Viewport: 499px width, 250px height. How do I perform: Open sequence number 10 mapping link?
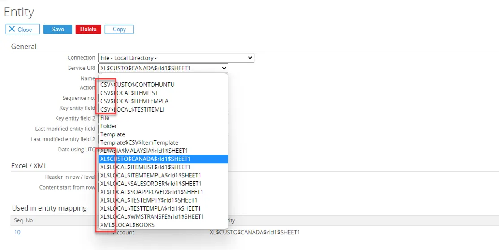[x=17, y=232]
